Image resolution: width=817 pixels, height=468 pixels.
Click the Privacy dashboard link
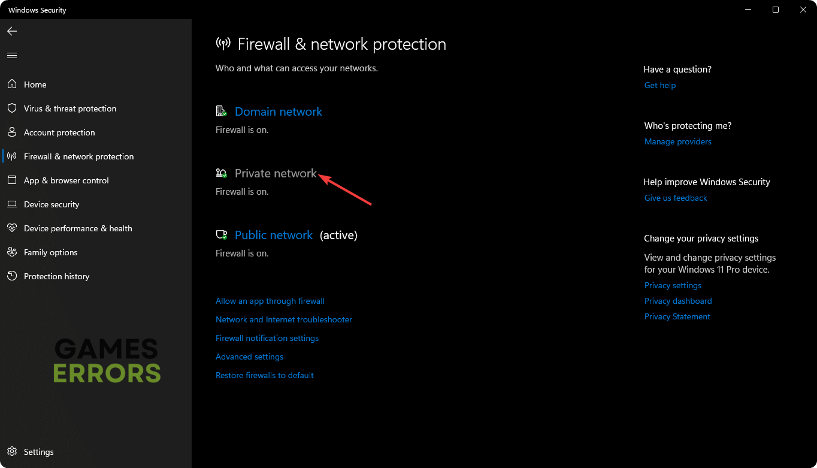pos(677,301)
